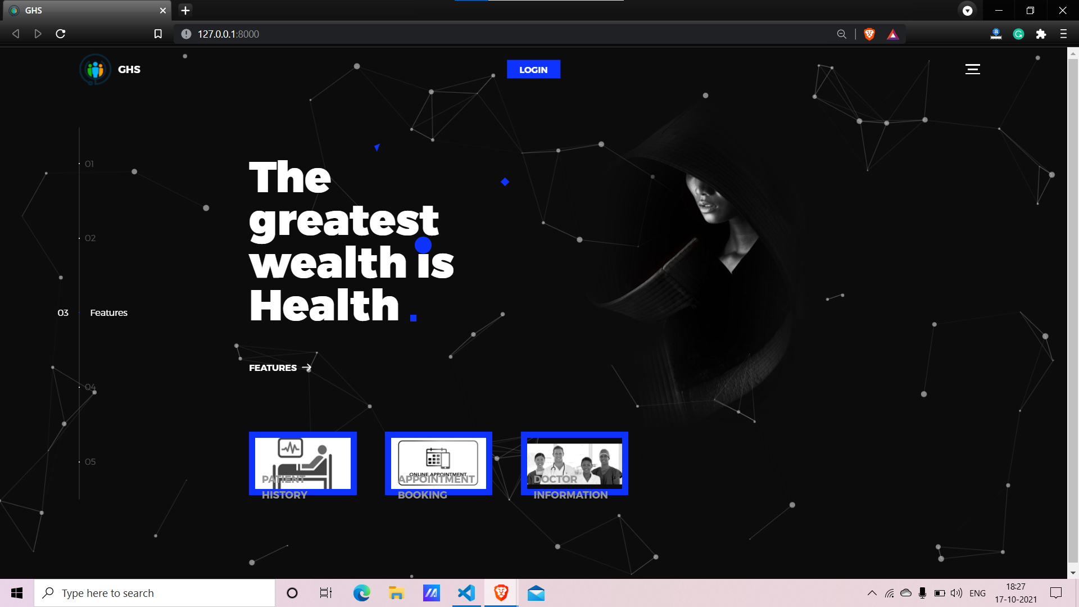Click the Grammarly extension icon
This screenshot has width=1079, height=607.
tap(1018, 34)
